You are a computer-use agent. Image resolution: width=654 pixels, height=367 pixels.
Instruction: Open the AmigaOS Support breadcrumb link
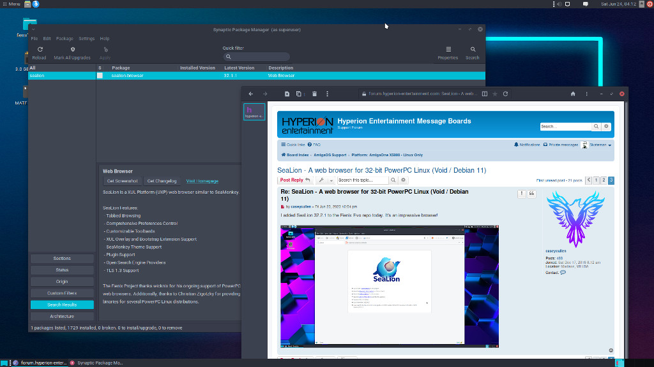click(x=330, y=155)
